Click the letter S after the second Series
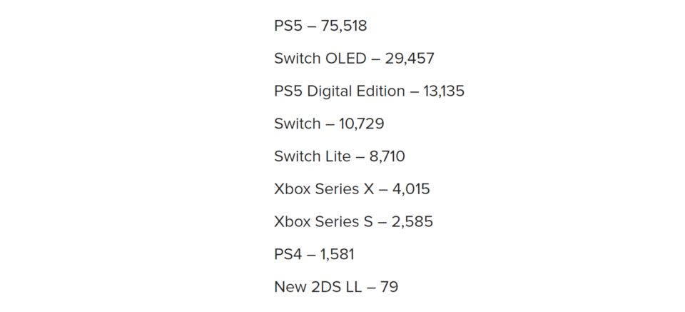This screenshot has width=685, height=312. click(x=368, y=222)
